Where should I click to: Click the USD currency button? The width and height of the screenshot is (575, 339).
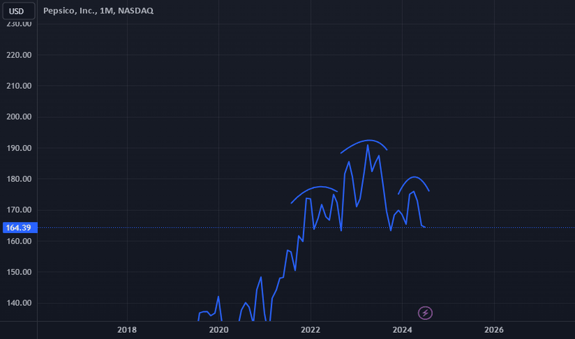[x=19, y=11]
